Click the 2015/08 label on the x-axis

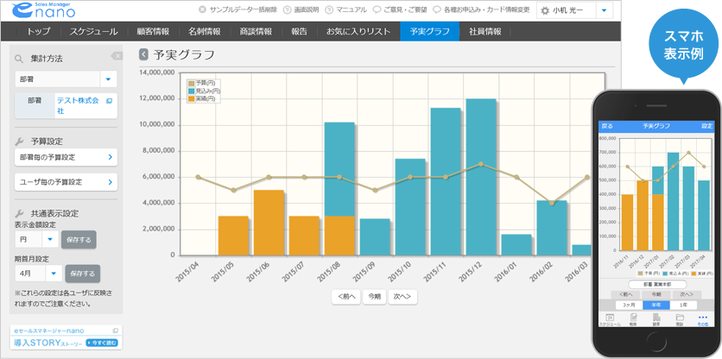pos(329,274)
